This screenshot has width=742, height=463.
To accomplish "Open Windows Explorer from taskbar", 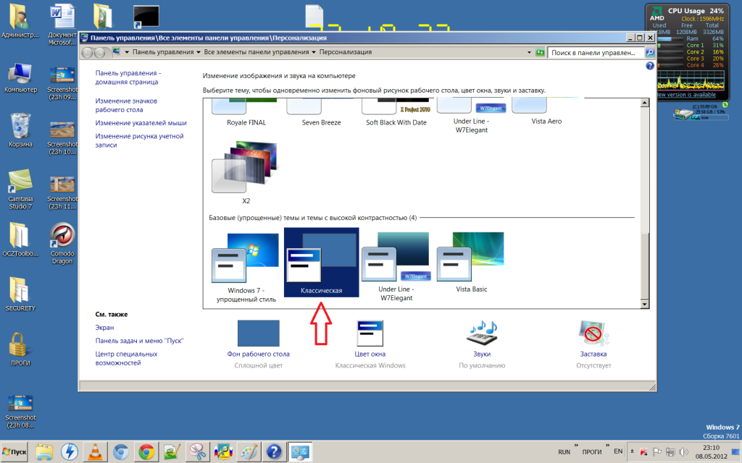I will coord(44,452).
